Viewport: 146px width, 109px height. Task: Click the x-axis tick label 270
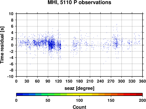tap(111, 81)
